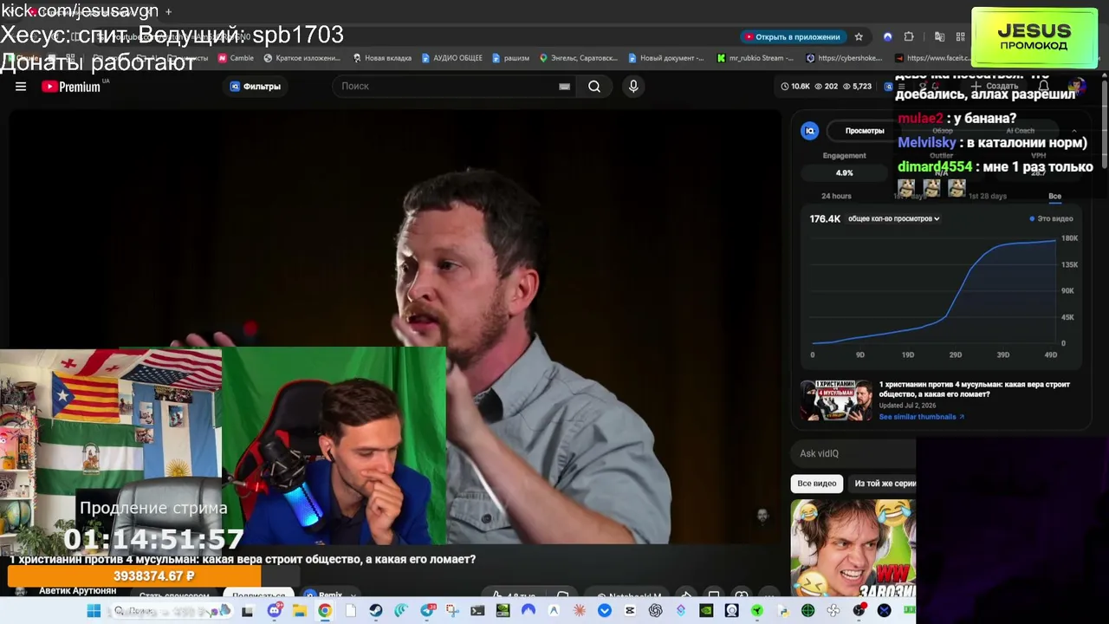Viewport: 1109px width, 624px height.
Task: Open the рашизм document bookmark
Action: [510, 58]
